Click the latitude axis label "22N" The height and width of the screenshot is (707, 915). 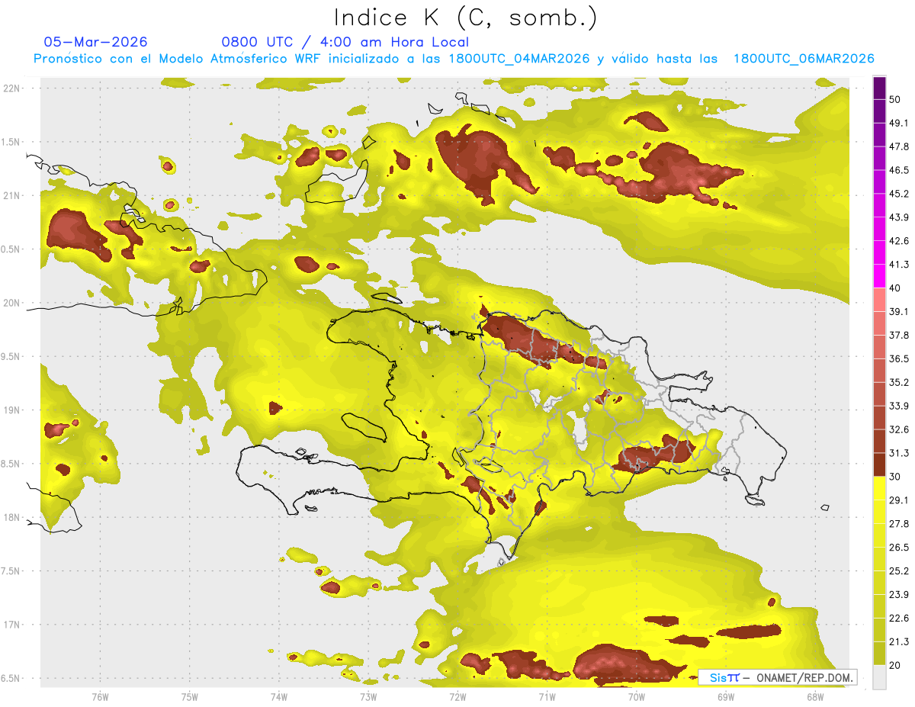coord(13,88)
